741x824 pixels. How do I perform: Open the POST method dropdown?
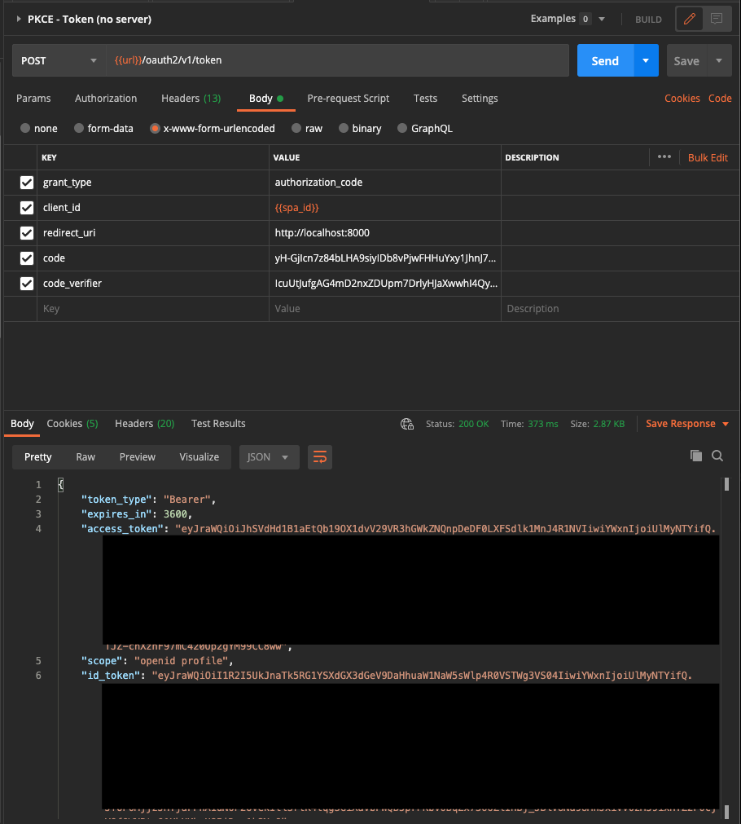tap(58, 61)
